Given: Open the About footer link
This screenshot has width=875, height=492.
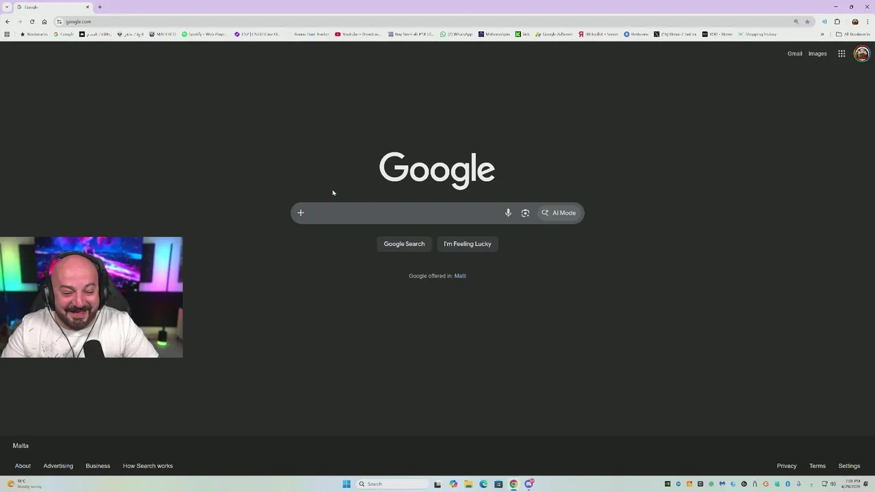Looking at the screenshot, I should (x=23, y=466).
